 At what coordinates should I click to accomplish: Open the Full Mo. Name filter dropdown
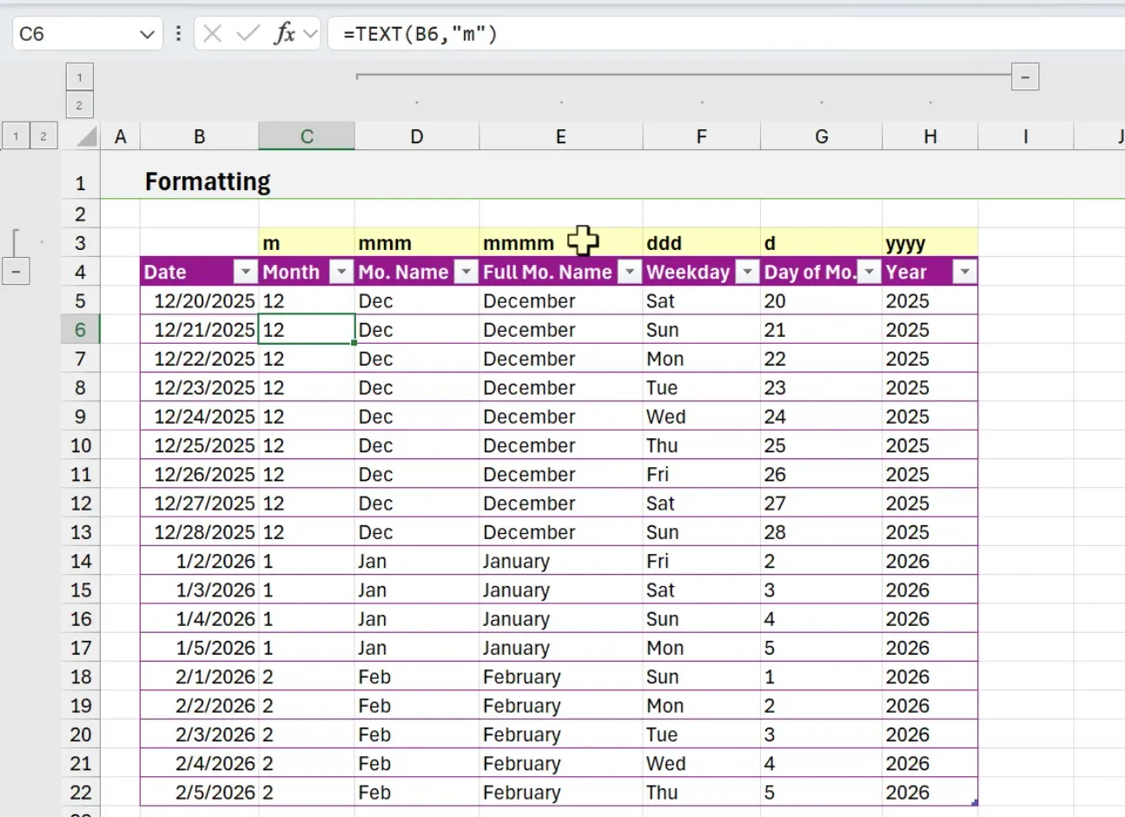coord(629,272)
